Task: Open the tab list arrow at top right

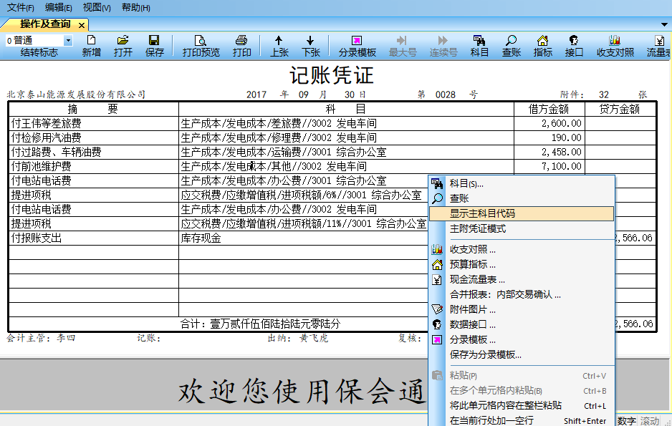Action: (665, 24)
